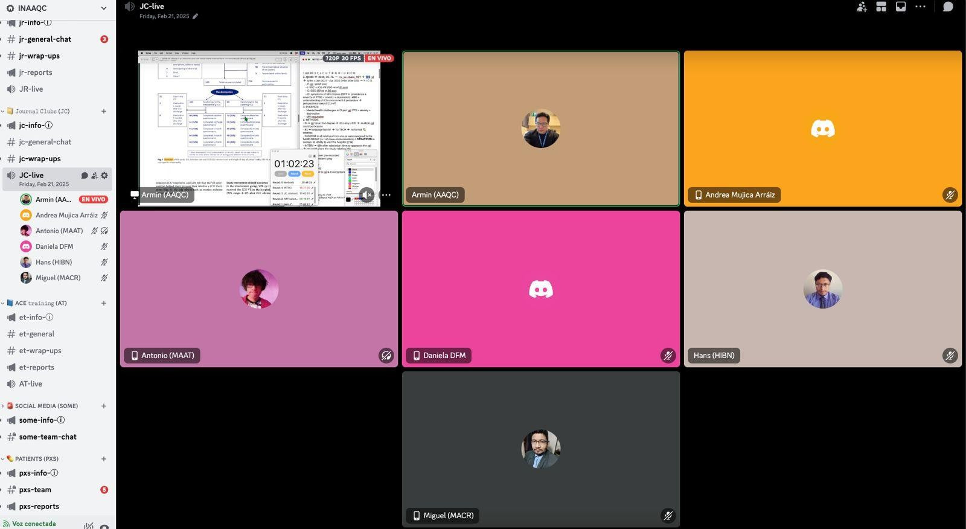
Task: Edit channel status with the pencil icon
Action: pos(195,16)
